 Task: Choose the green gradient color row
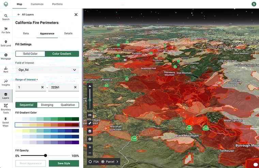pyautogui.click(x=47, y=119)
